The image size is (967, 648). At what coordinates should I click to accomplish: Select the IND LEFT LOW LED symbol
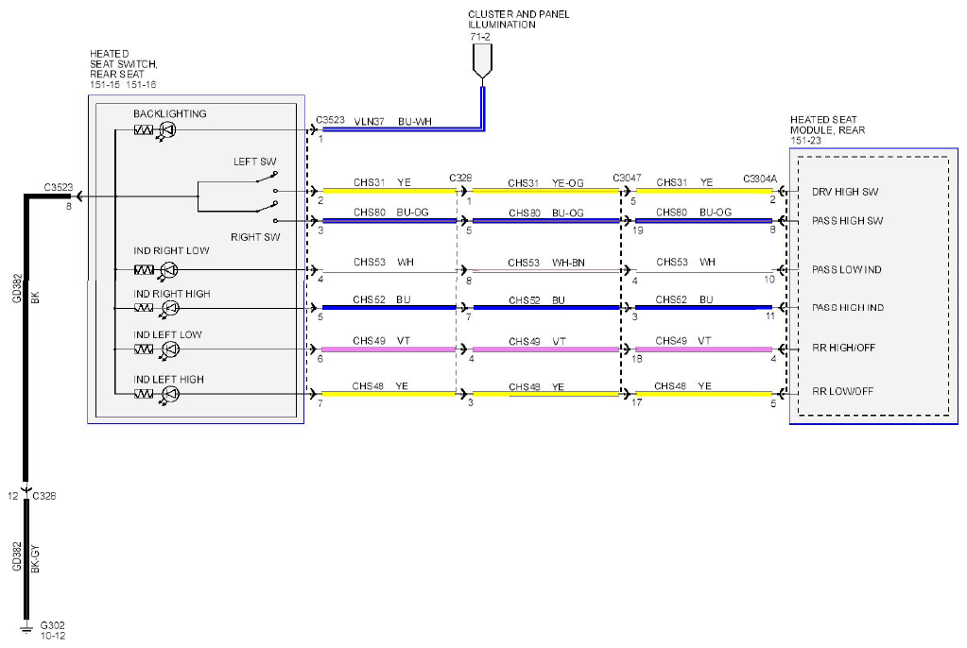169,350
